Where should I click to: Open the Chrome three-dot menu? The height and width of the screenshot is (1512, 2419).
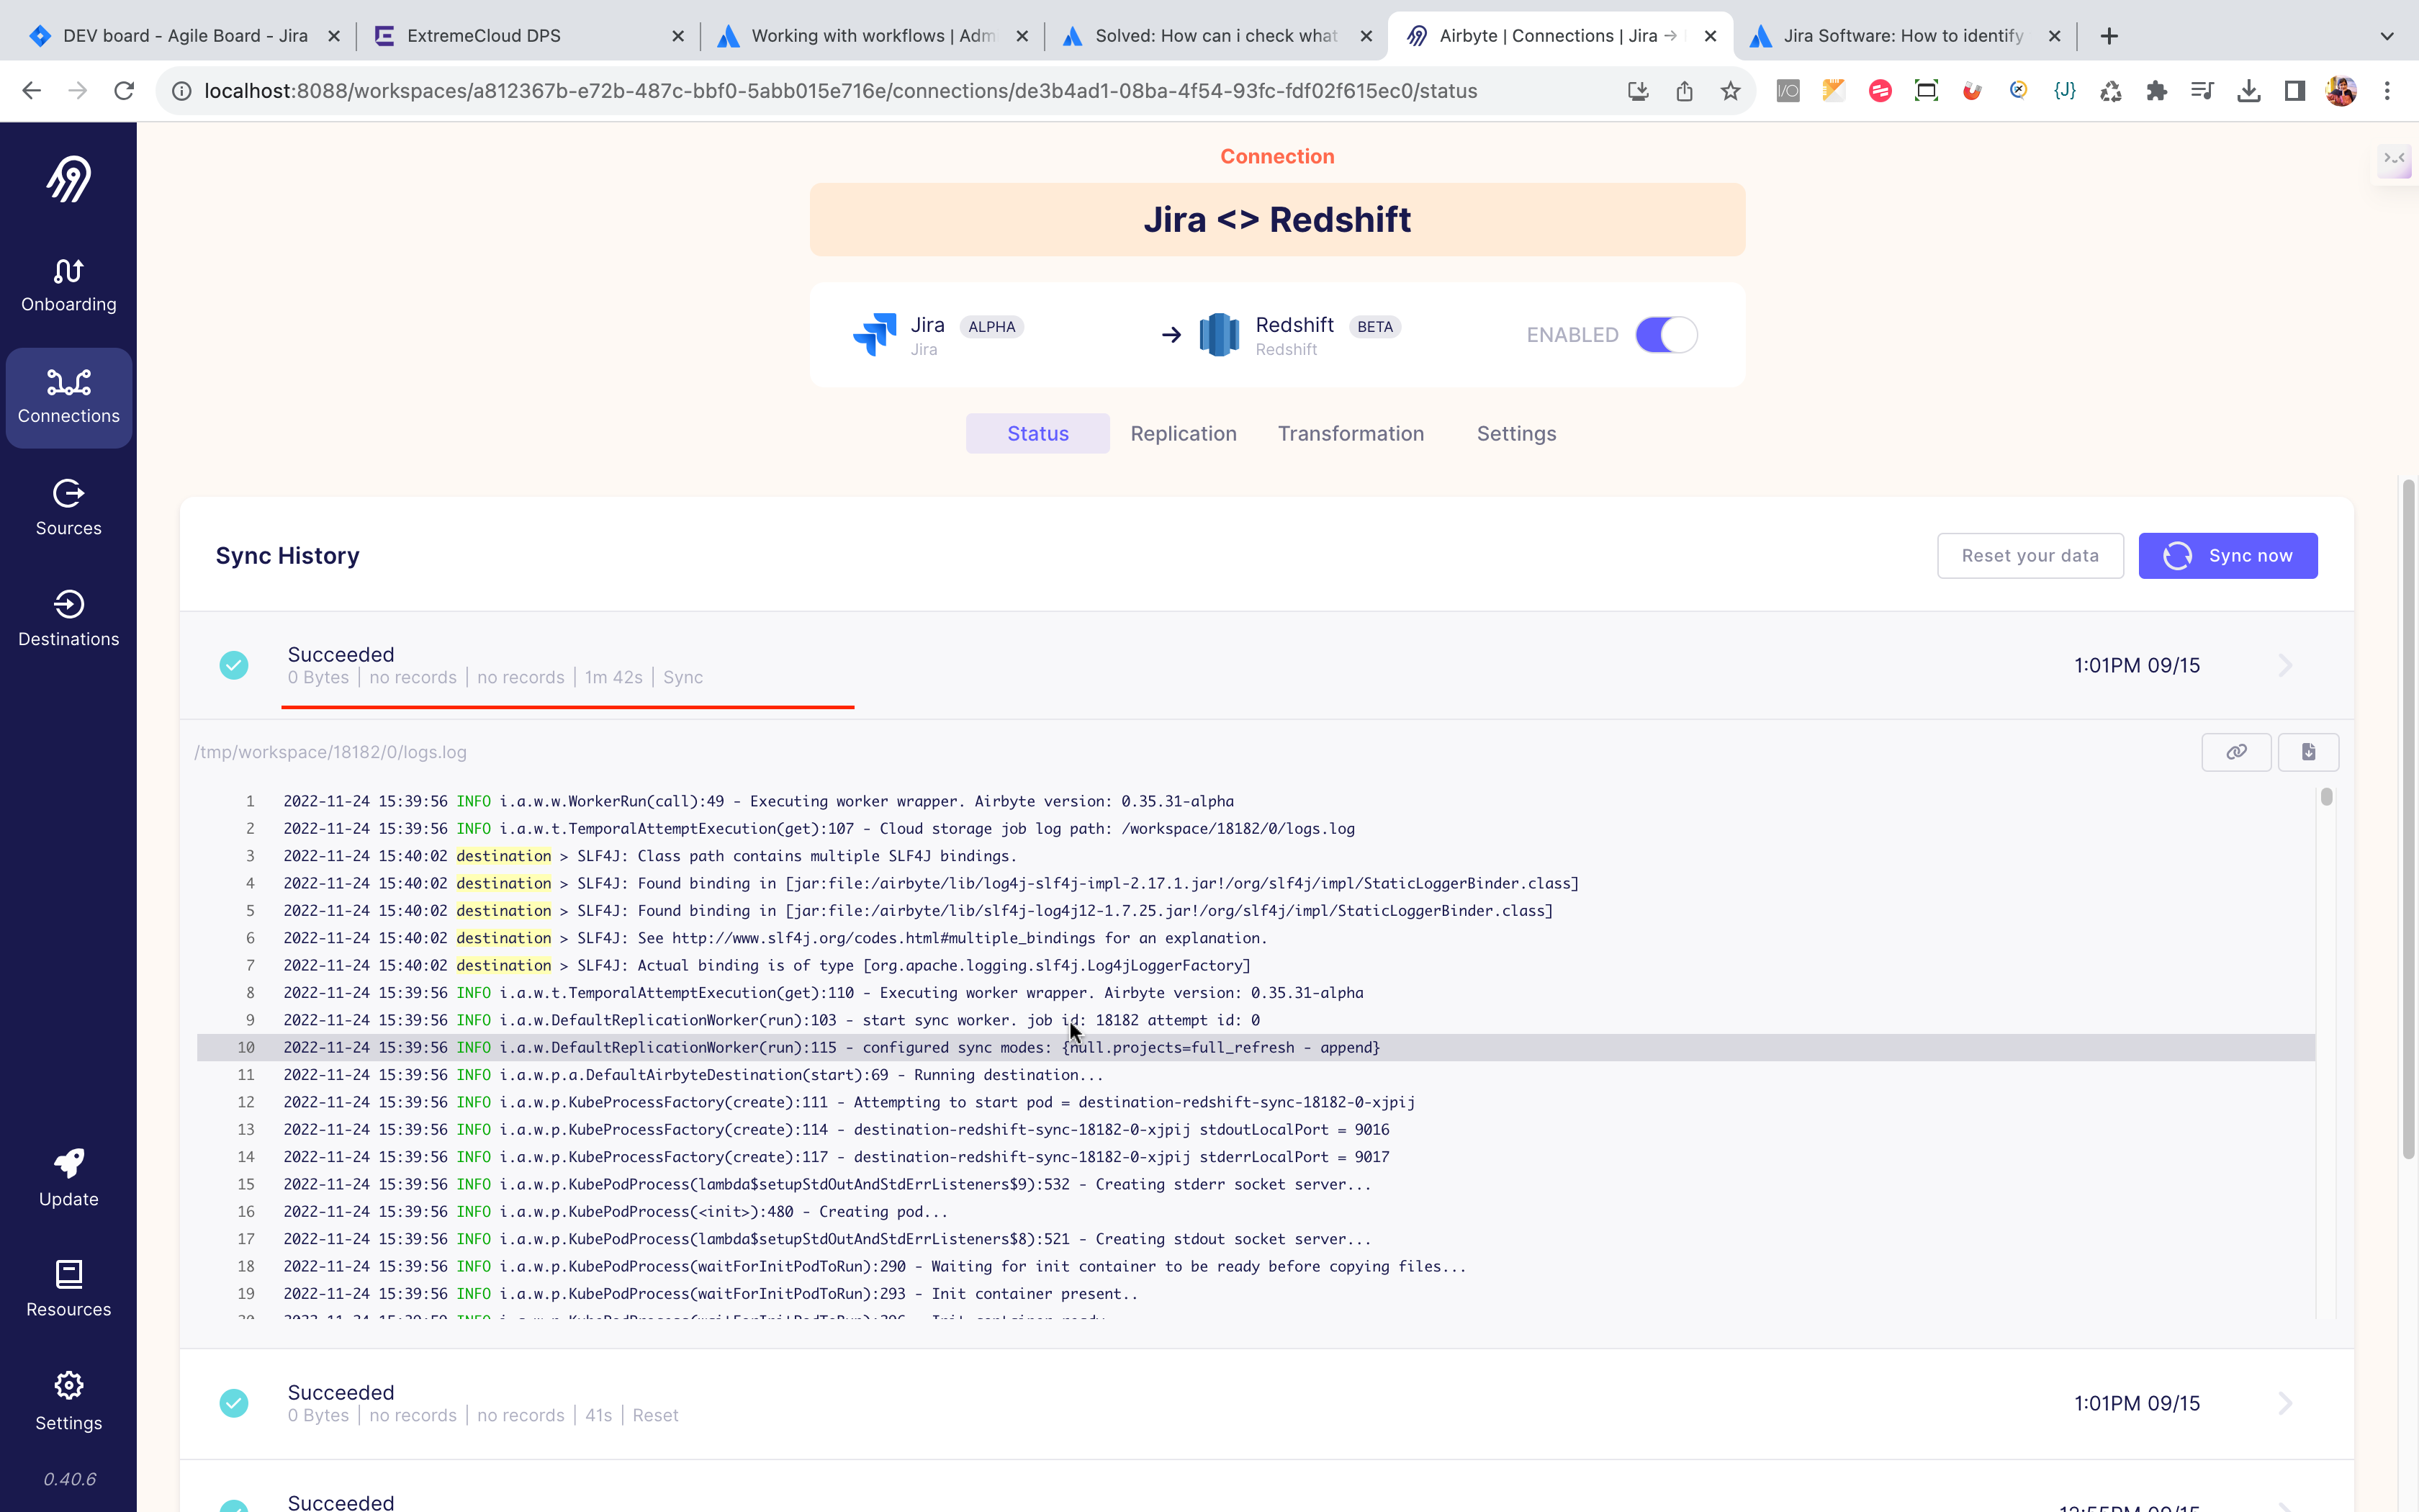click(x=2387, y=91)
